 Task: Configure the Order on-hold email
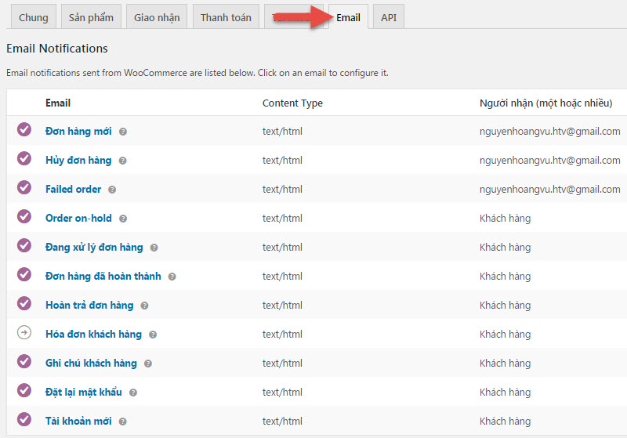78,218
